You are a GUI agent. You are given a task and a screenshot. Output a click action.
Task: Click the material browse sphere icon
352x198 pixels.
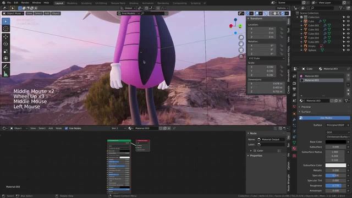[301, 101]
